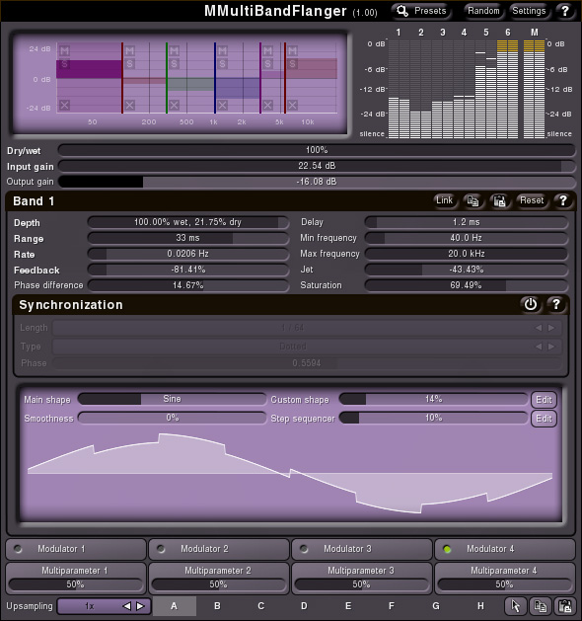This screenshot has height=621, width=582.
Task: Select previous Length value with left arrow
Action: tap(539, 328)
